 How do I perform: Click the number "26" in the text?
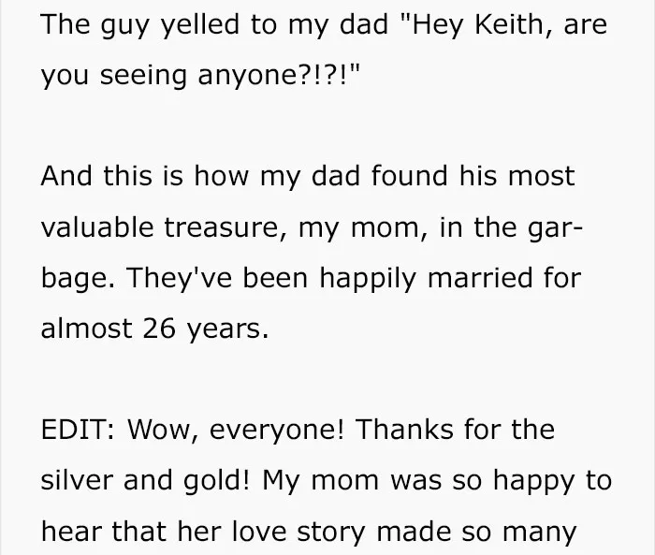(x=159, y=329)
